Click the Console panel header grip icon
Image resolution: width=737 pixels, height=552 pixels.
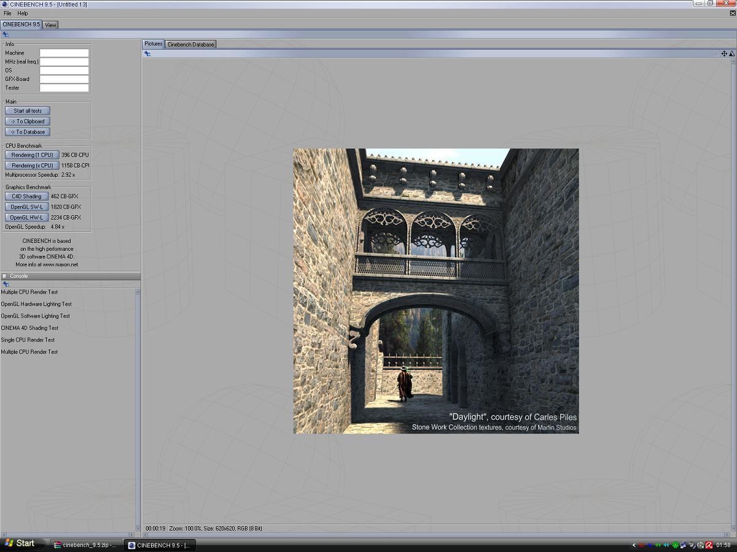click(x=4, y=276)
